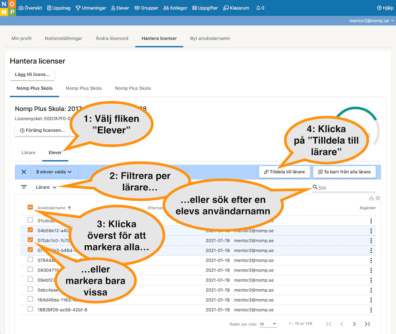Clear the selection with the X icon

[x=24, y=172]
